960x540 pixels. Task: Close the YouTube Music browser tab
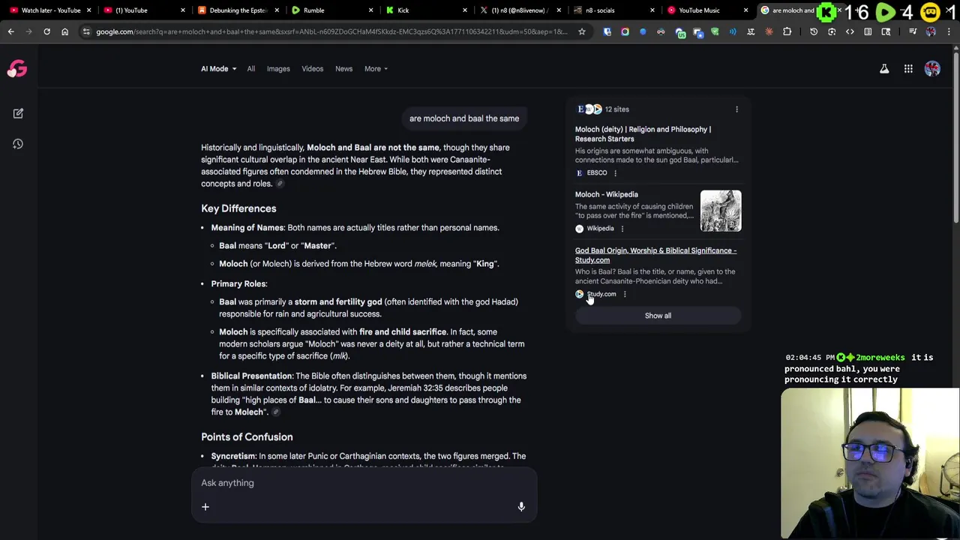745,10
